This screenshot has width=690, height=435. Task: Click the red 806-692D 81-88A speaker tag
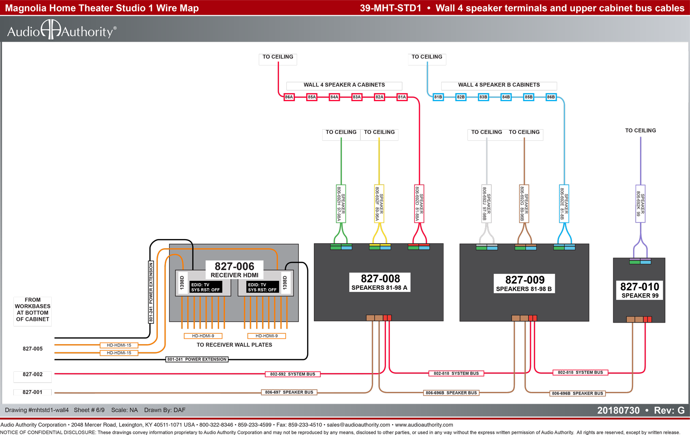click(x=419, y=204)
